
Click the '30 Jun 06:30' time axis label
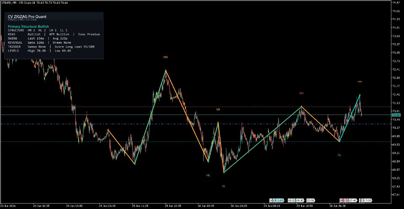point(338,206)
